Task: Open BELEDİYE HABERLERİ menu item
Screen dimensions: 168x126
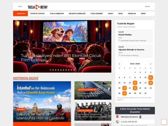Action: (x=77, y=13)
